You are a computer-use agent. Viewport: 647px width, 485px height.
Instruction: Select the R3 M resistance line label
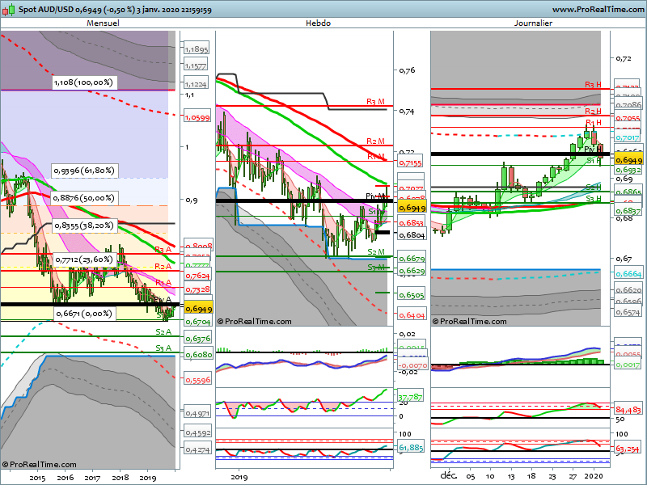[x=375, y=102]
